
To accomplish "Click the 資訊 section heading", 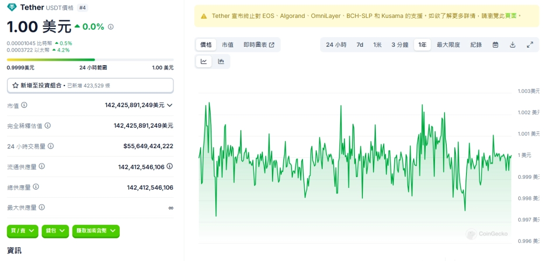I will click(x=14, y=251).
